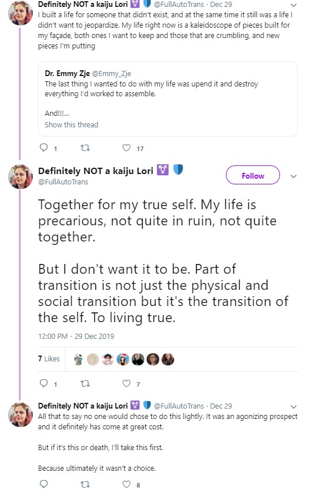Retweet the last tweet about no choice
Screen dimensions: 311x491
coord(85,484)
